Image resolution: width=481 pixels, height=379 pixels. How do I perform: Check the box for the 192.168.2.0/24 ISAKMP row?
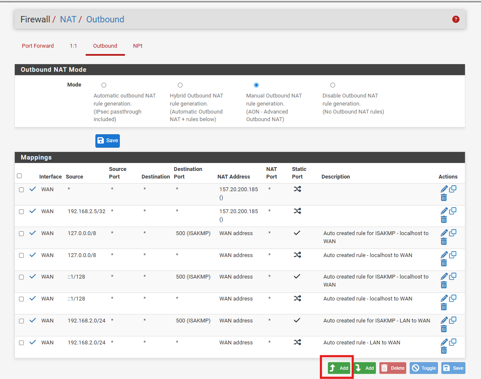22,321
